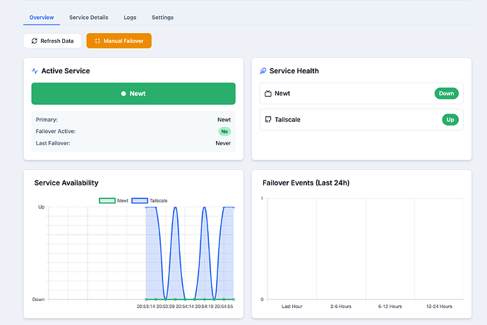Click the '6-12 Hours' axis label
Viewport: 487px width, 325px height.
click(x=390, y=307)
